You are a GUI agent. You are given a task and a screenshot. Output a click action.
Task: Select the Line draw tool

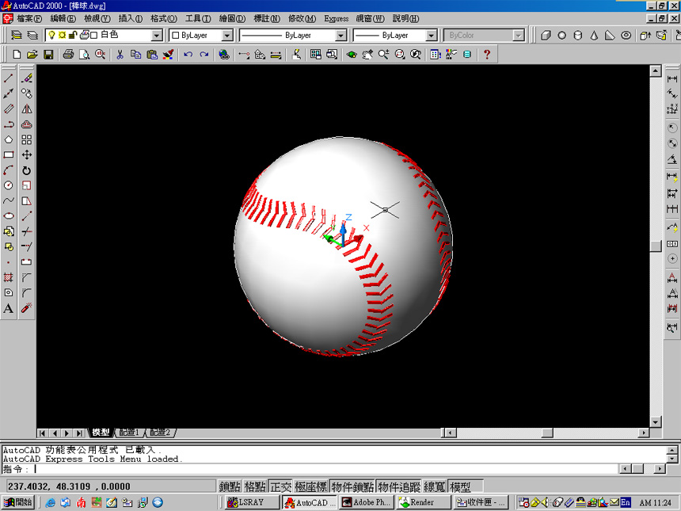9,78
